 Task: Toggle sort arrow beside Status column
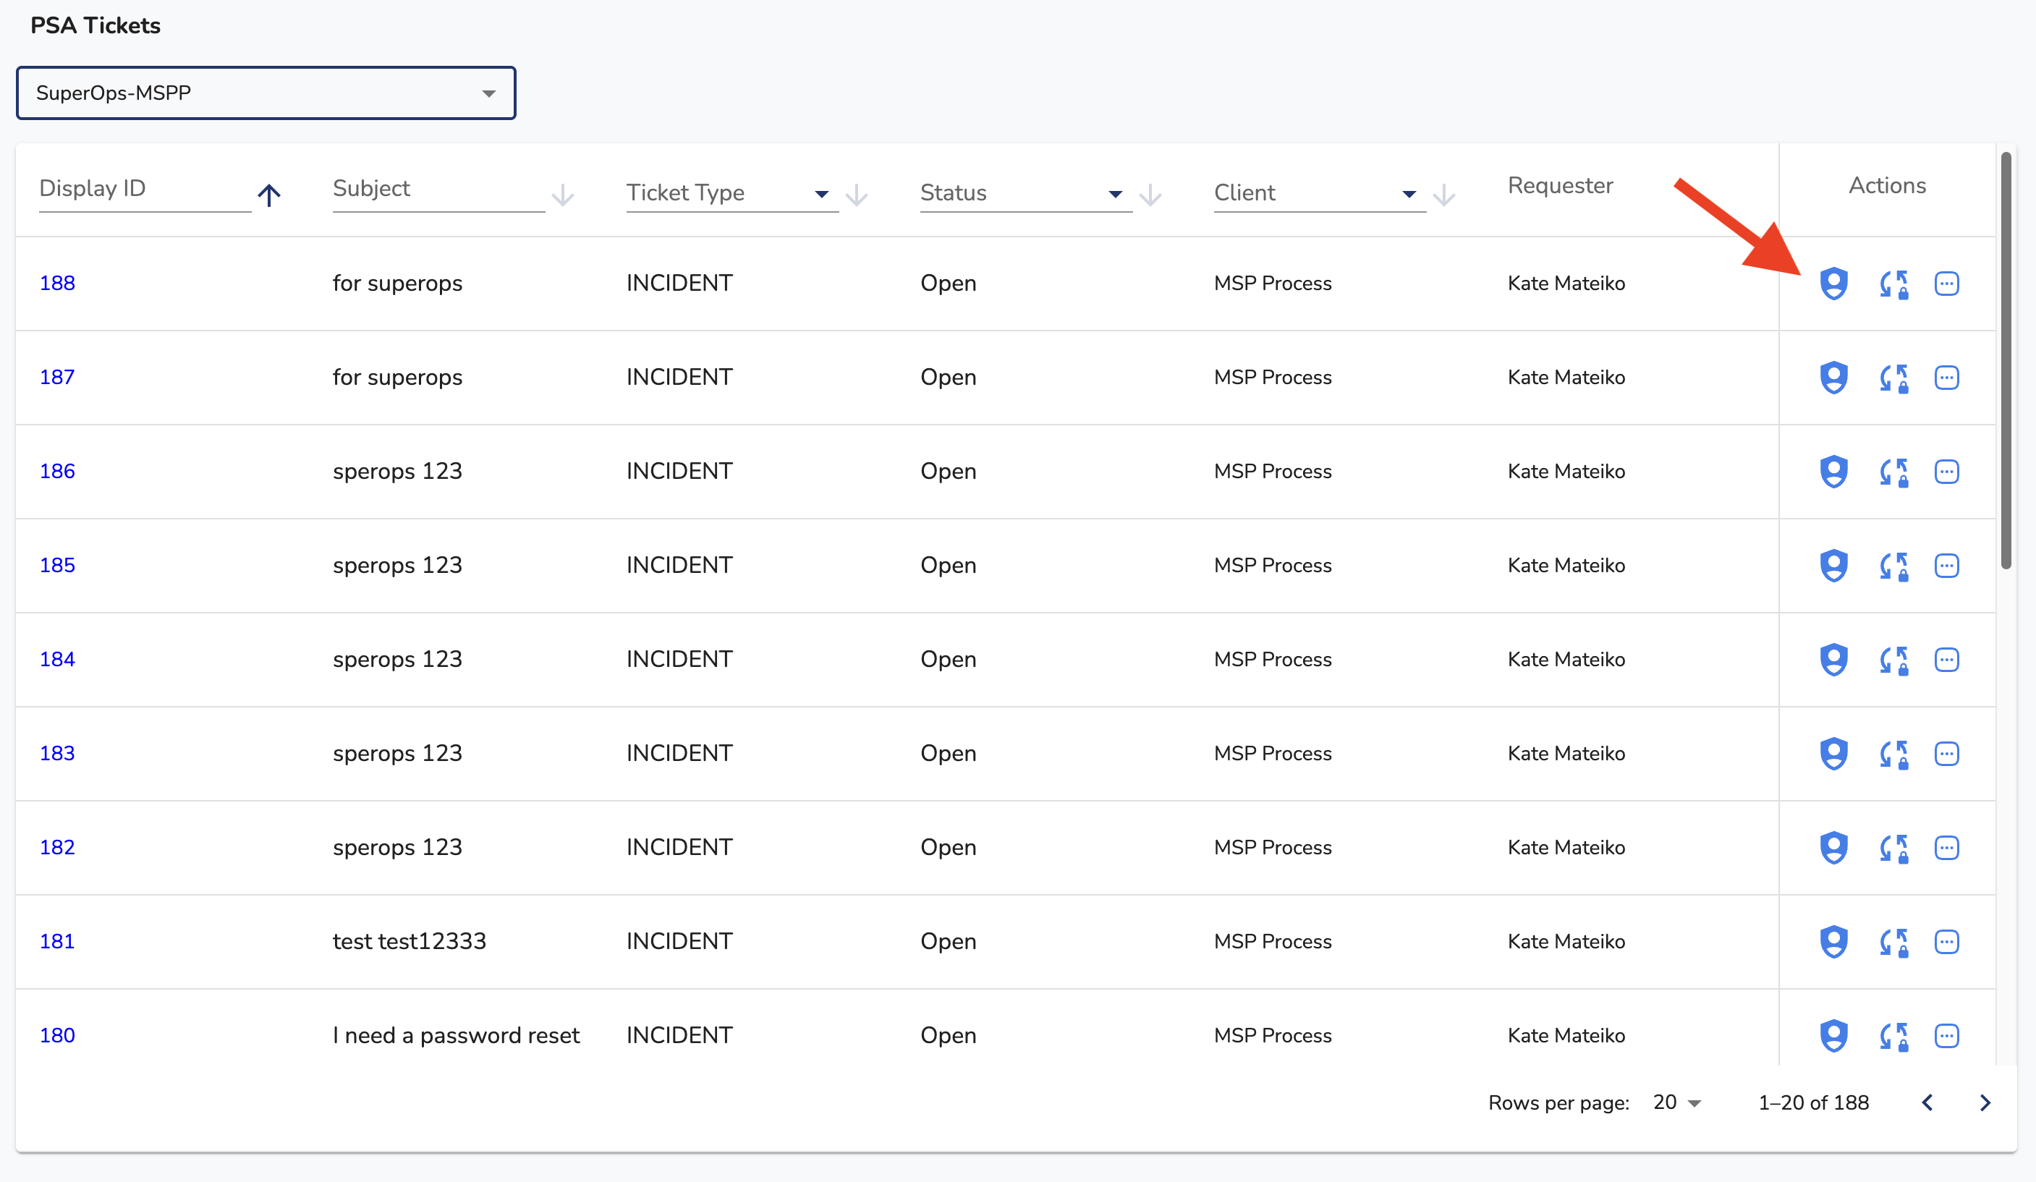click(x=1150, y=195)
